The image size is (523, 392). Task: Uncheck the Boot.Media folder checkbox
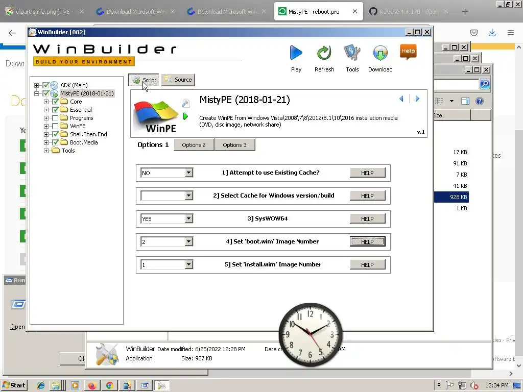click(55, 142)
